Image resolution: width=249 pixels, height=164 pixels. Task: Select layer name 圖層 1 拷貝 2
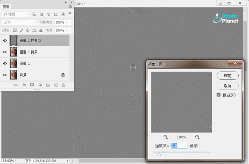click(30, 41)
